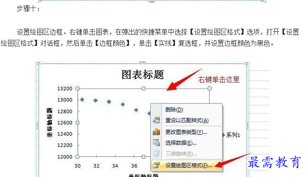Select the vertical axis title 坐标轴标题
Viewport: 305px width, 177px height.
pyautogui.click(x=50, y=123)
